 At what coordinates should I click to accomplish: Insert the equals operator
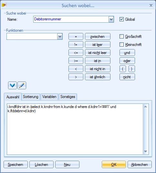point(76,37)
